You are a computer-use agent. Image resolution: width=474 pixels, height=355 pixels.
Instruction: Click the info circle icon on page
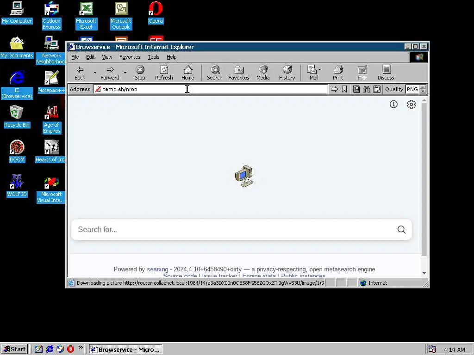[393, 104]
